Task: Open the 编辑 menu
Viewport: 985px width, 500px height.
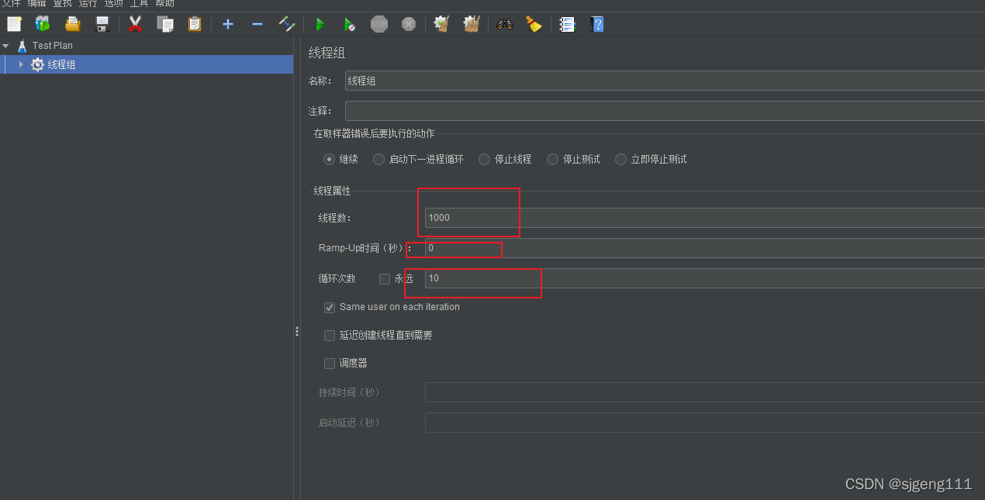Action: [36, 3]
